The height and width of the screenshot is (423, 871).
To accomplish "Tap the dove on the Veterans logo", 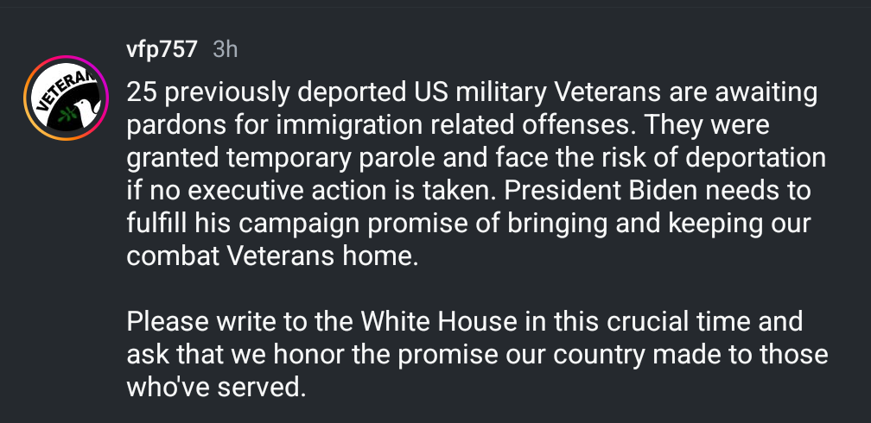I will [x=86, y=110].
